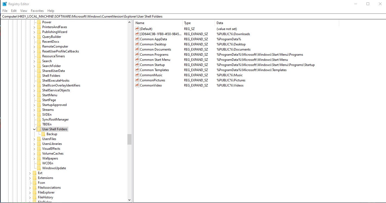Expand the Wallpapers key

[x=34, y=158]
